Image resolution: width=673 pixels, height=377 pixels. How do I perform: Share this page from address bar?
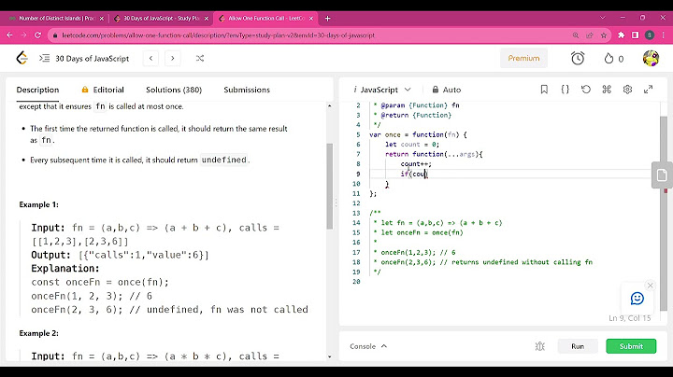(590, 35)
